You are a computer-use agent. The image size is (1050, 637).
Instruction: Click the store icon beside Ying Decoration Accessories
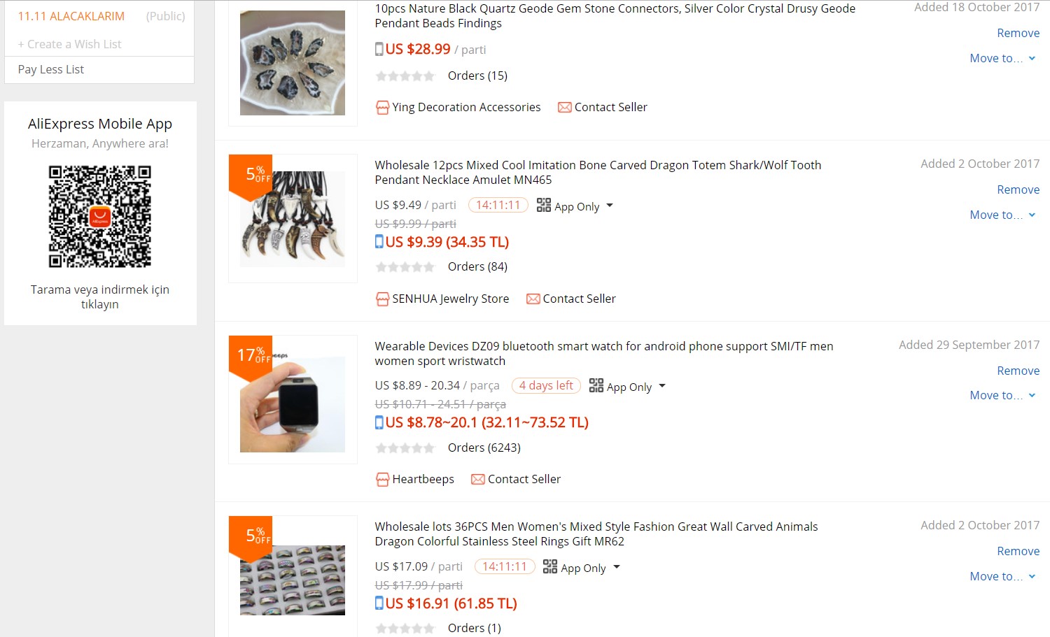pos(382,108)
